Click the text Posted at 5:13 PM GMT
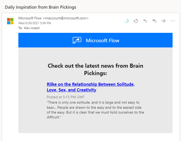Screen dimensions: 181x141 coord(66,97)
